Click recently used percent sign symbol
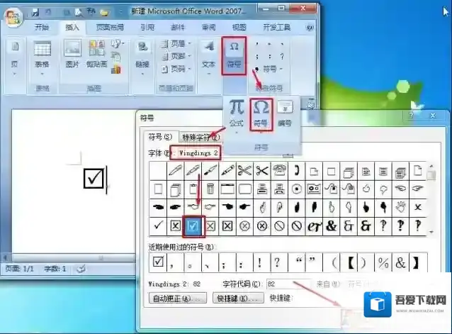Screen dimensions: 452x334 click(x=383, y=262)
